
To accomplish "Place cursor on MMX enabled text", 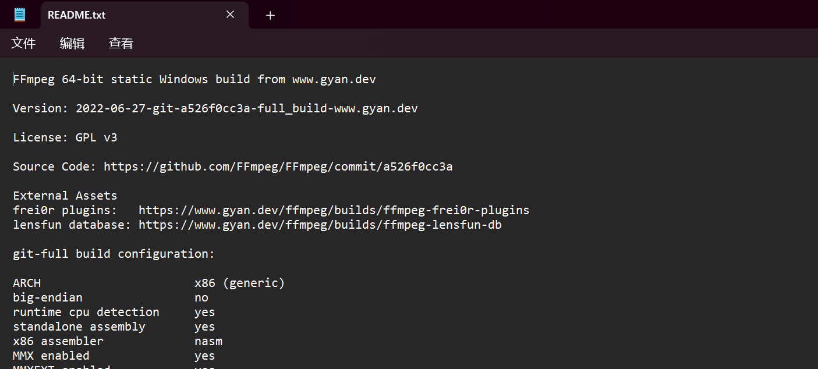I will (51, 356).
